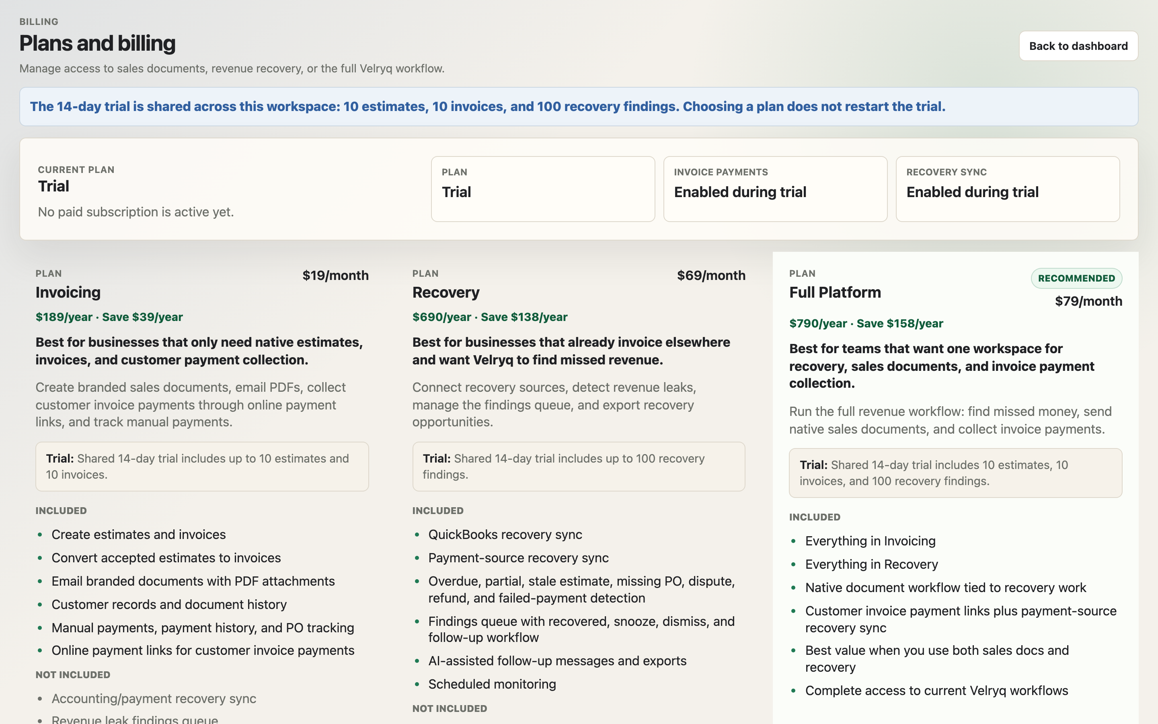Image resolution: width=1158 pixels, height=724 pixels.
Task: Click 'Payment-source recovery sync' list item
Action: point(518,558)
